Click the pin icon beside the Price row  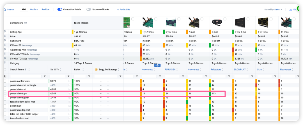(x=4, y=37)
